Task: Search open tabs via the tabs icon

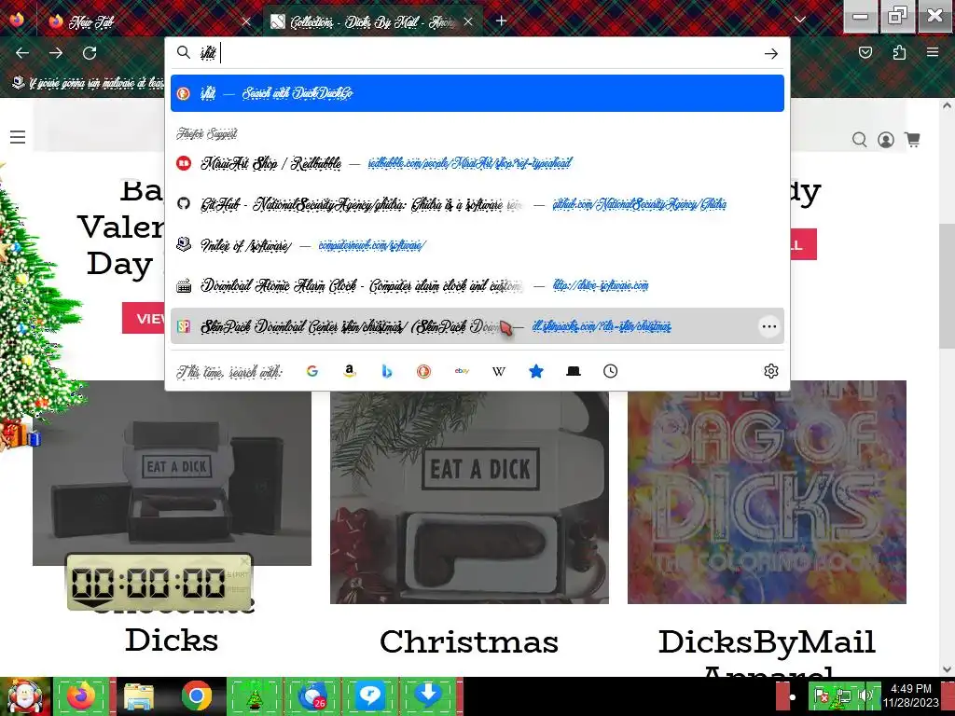Action: click(574, 371)
